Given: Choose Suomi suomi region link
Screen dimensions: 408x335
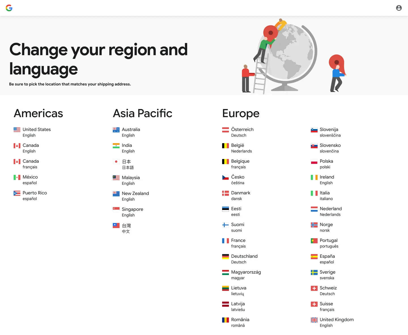Looking at the screenshot, I should click(233, 227).
